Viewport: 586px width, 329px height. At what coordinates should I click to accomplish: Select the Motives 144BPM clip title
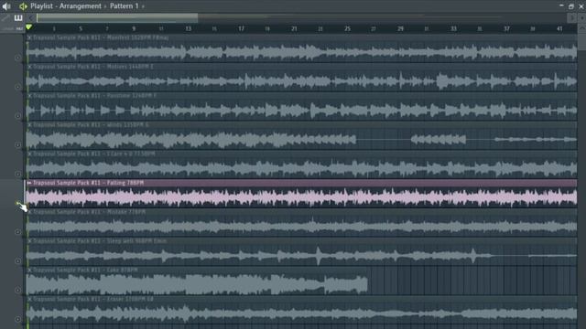pyautogui.click(x=93, y=67)
